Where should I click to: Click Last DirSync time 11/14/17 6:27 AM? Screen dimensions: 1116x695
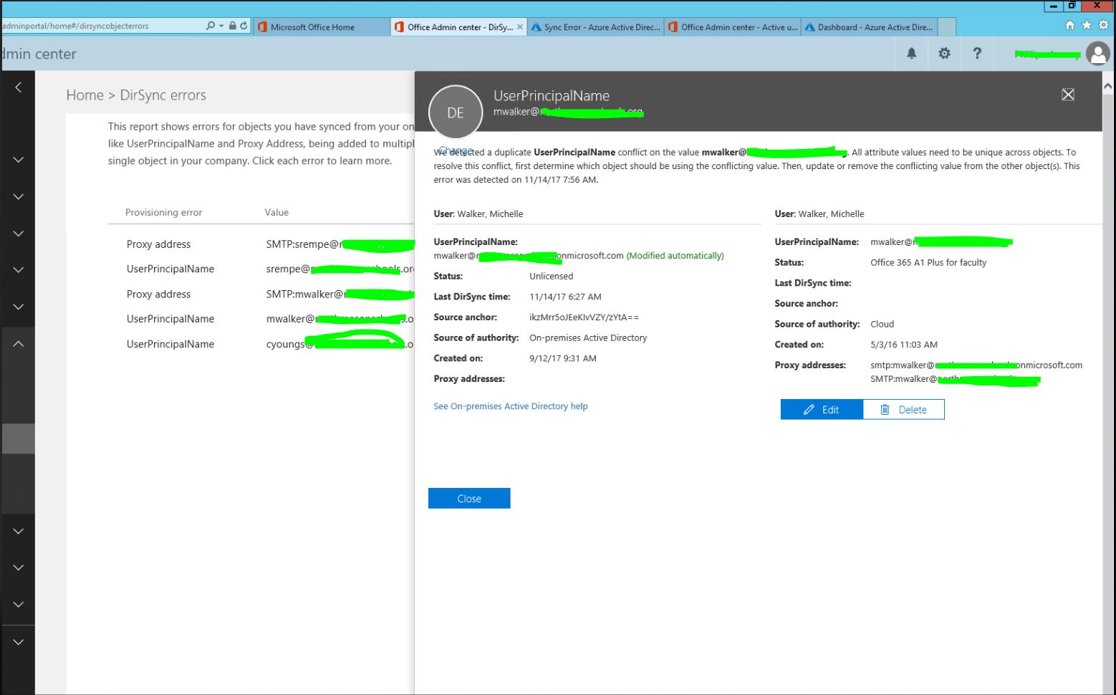[x=565, y=297]
